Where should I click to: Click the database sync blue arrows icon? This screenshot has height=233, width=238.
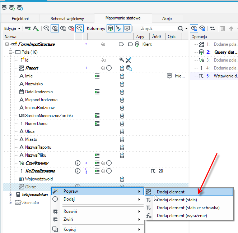20,7
